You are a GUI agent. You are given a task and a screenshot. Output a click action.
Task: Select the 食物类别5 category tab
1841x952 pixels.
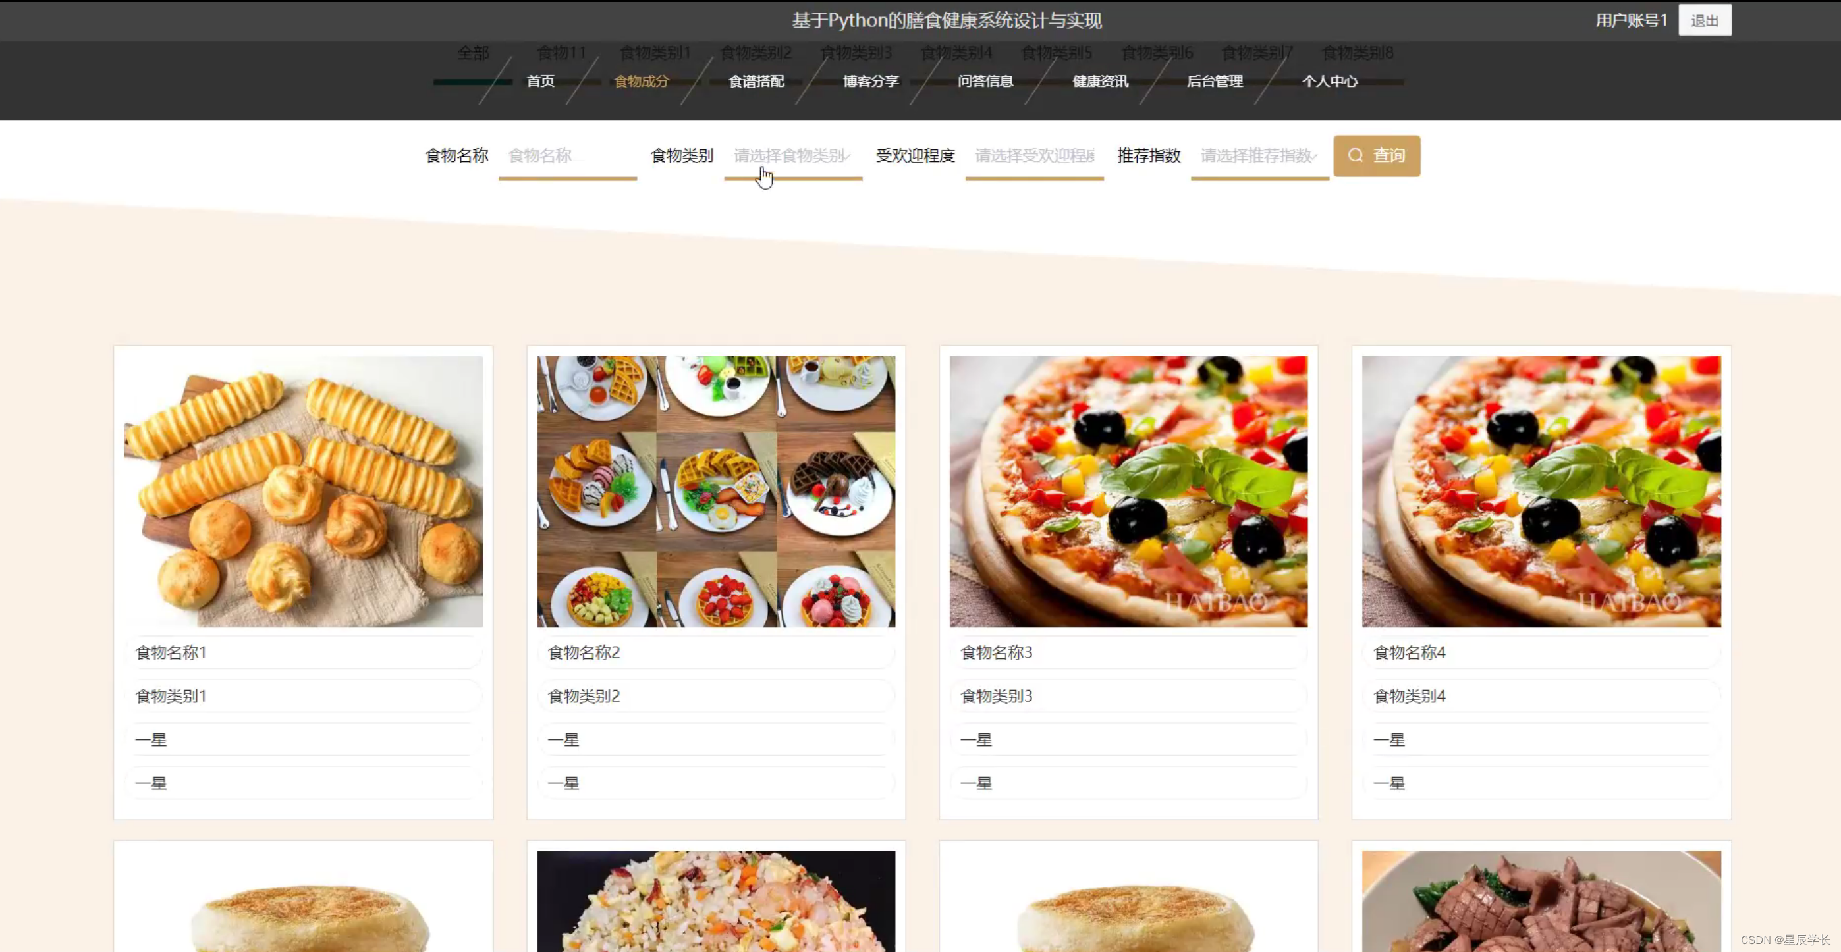pos(1057,53)
